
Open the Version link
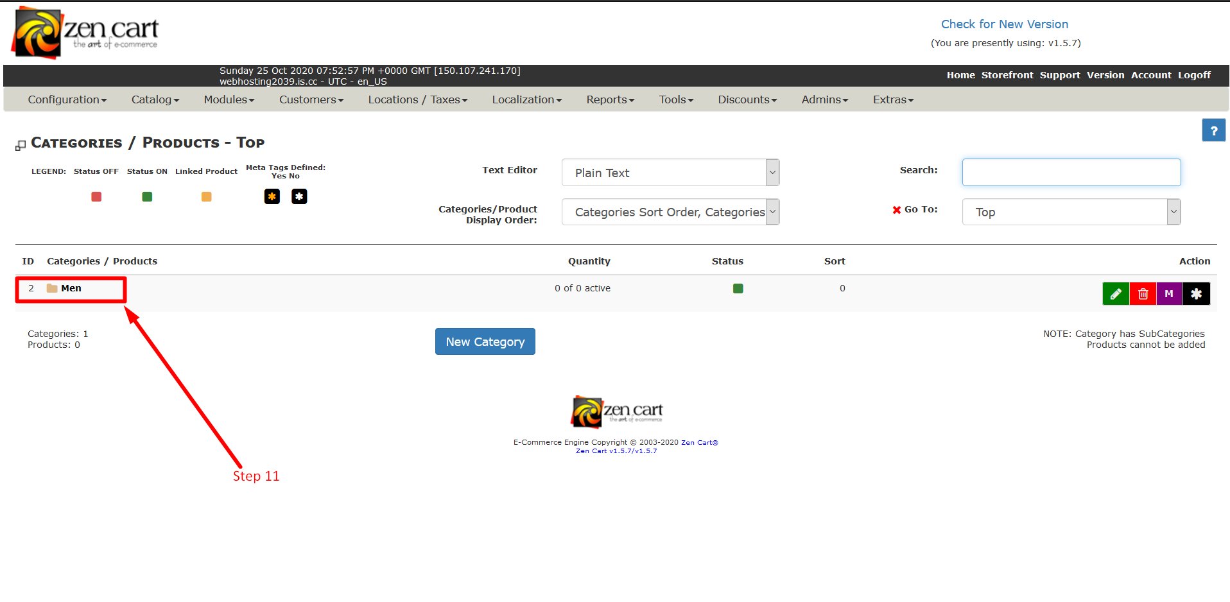click(1105, 75)
